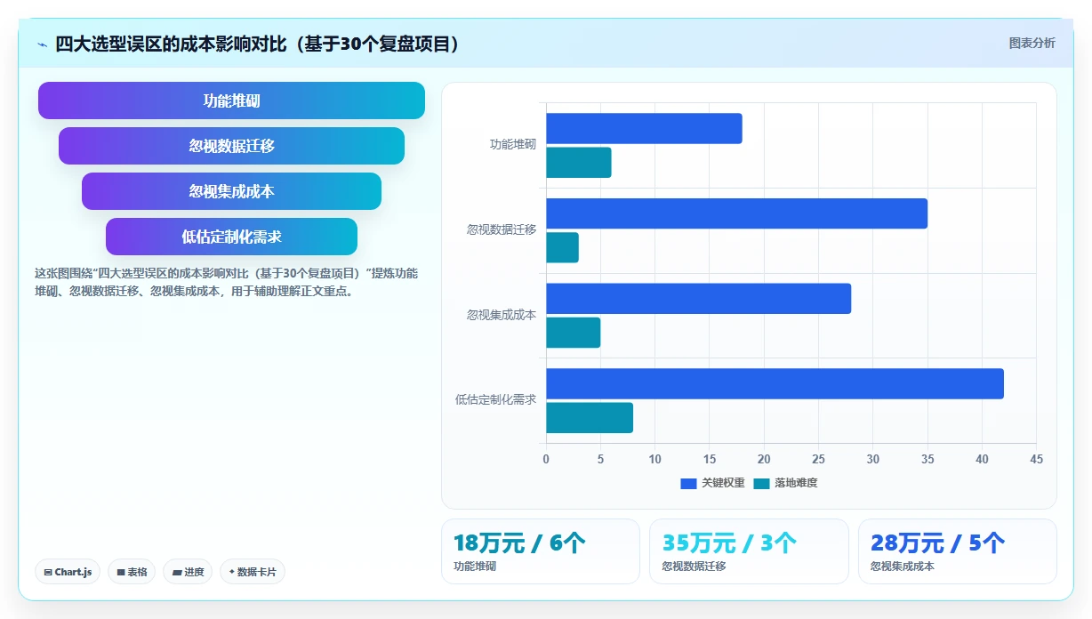Click the 低估定制化需求 y-axis label
The width and height of the screenshot is (1092, 619).
(495, 399)
